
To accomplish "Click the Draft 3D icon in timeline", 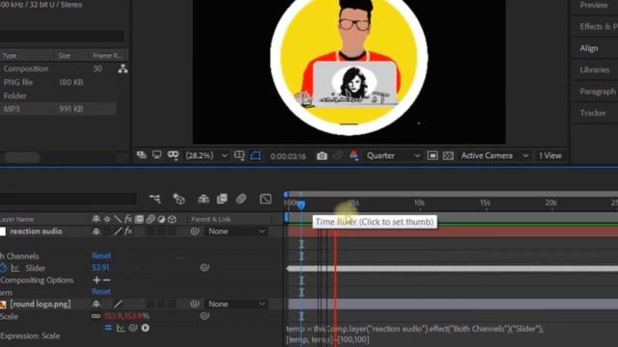I will [179, 200].
